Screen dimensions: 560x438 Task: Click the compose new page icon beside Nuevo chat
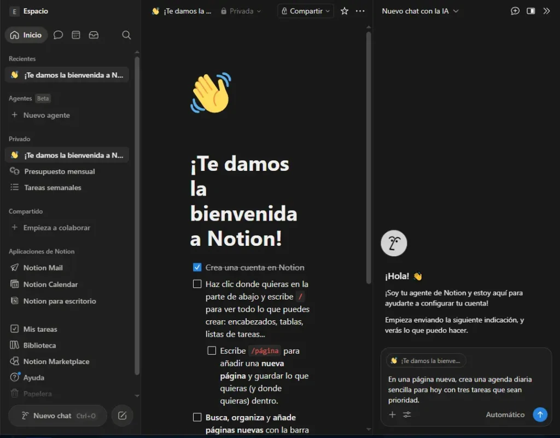coord(122,416)
